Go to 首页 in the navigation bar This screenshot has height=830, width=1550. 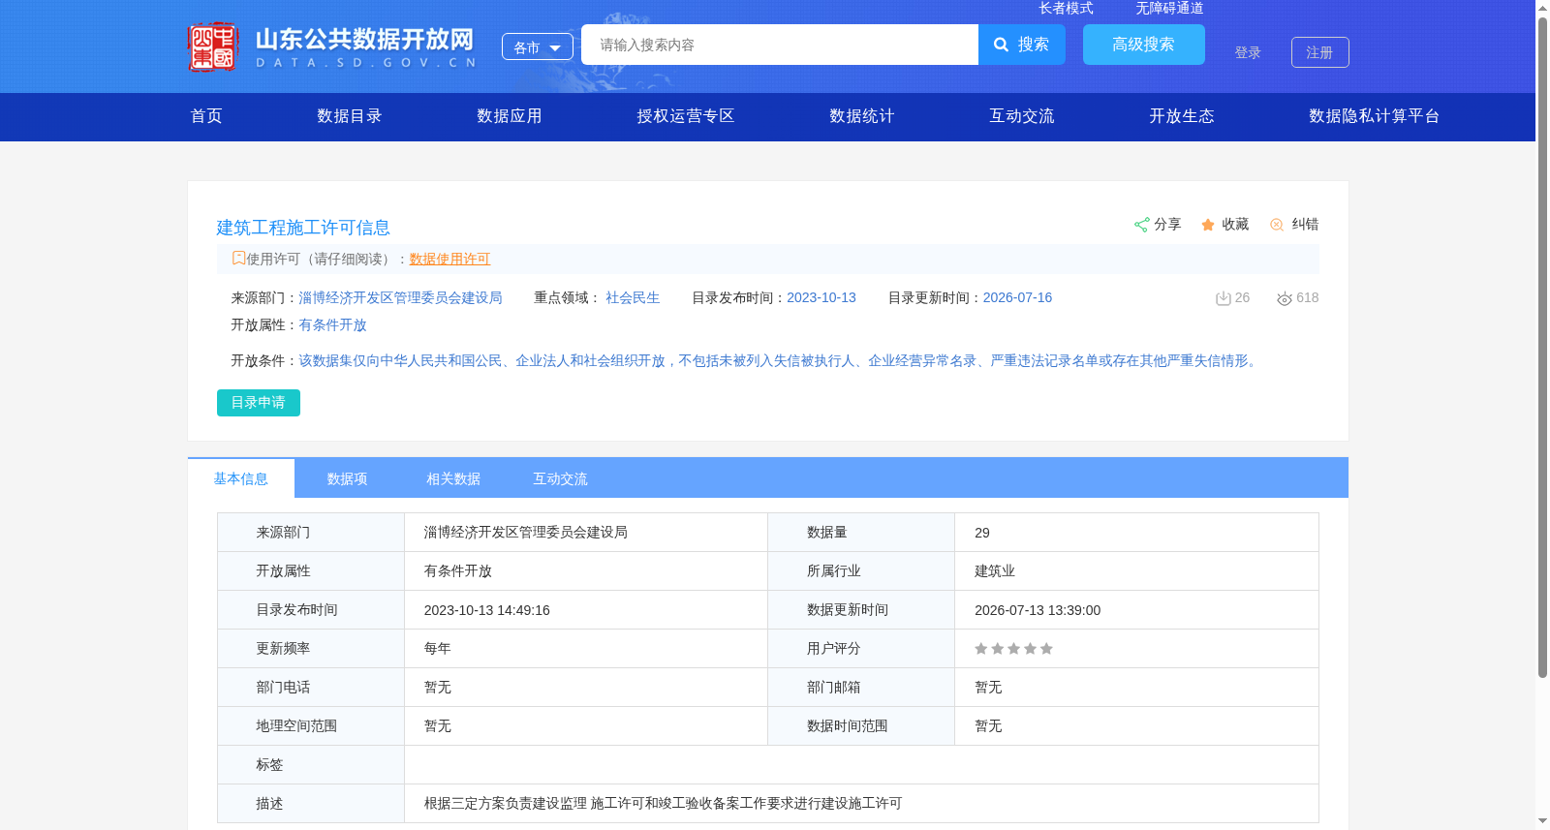coord(206,116)
